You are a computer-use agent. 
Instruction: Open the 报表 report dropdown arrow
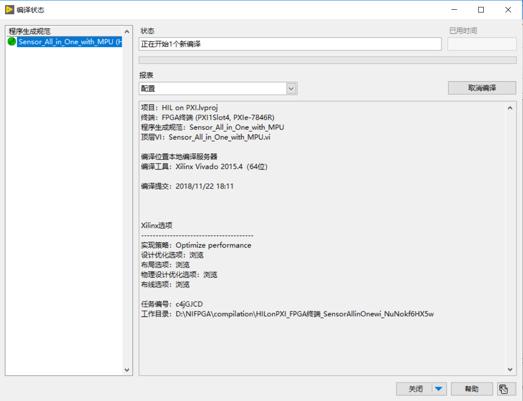click(x=291, y=89)
